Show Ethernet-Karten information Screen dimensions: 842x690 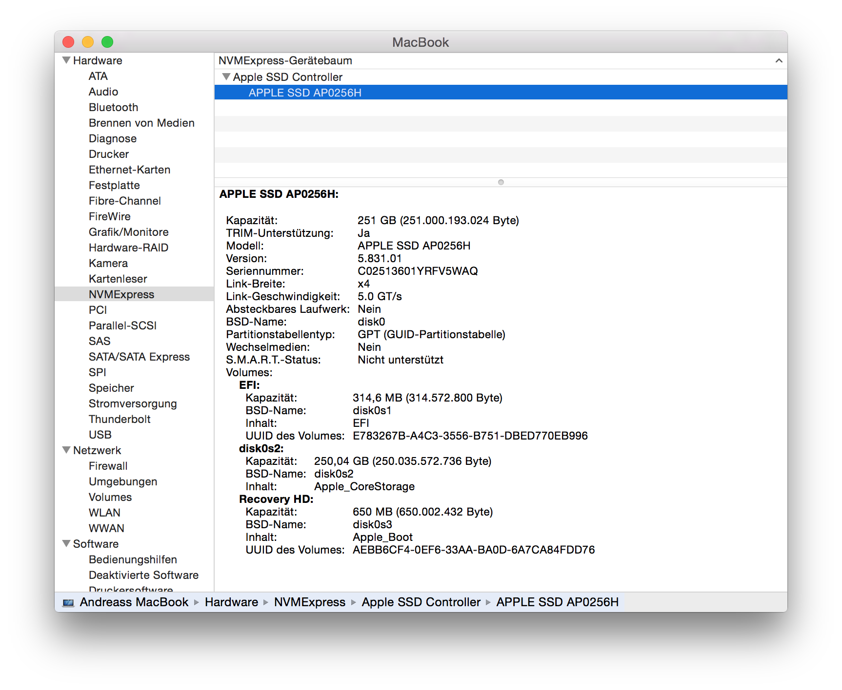click(129, 170)
